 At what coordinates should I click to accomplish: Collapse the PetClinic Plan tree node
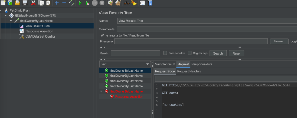pos(1,10)
